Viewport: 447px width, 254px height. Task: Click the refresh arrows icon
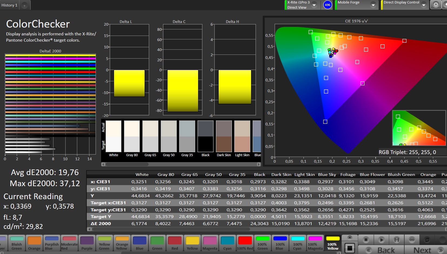tap(427, 240)
